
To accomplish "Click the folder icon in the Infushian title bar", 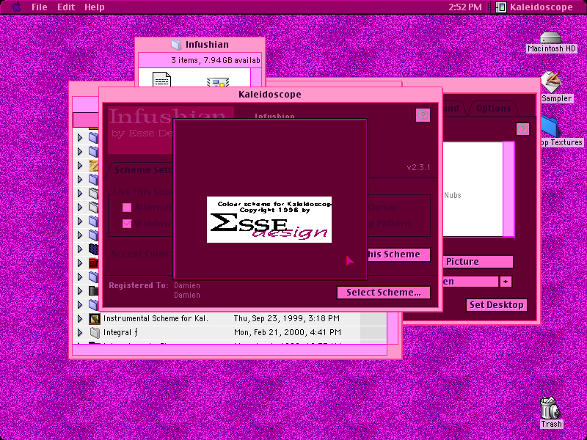I will tap(176, 45).
